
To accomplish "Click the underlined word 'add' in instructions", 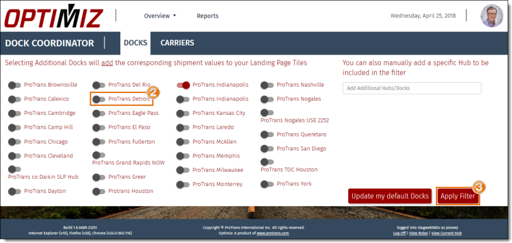I will [x=107, y=63].
